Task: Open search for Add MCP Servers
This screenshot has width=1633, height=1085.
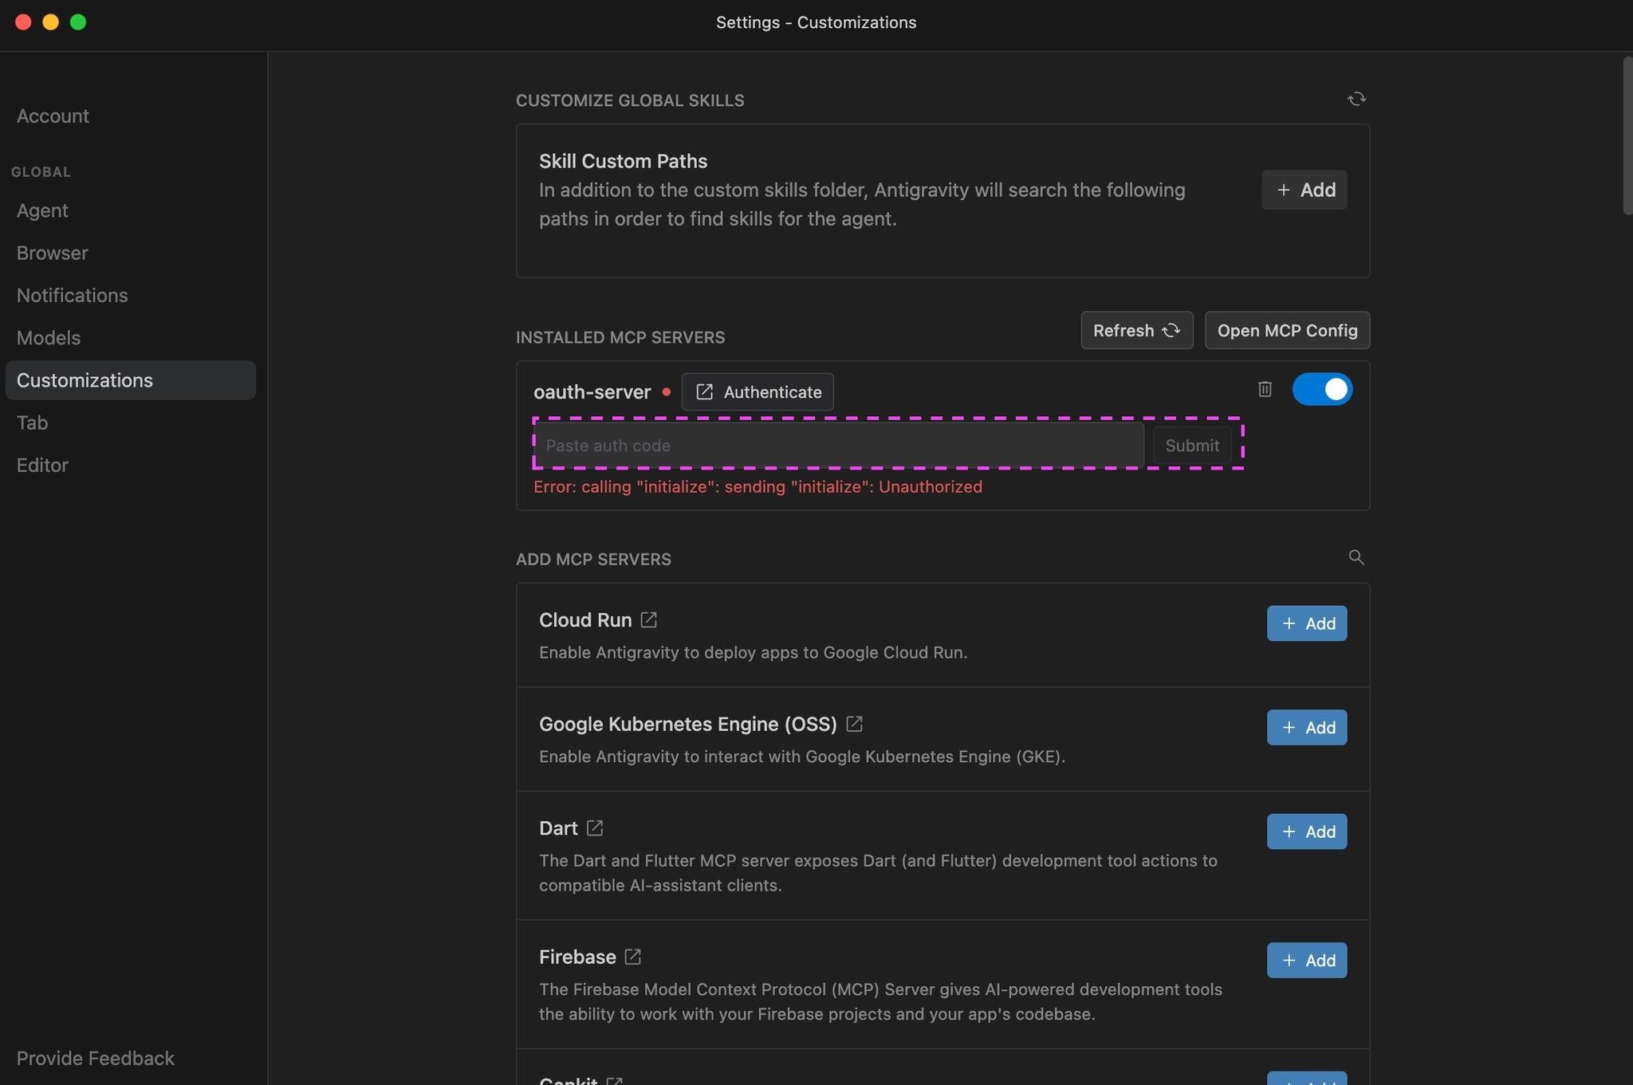Action: [x=1356, y=557]
